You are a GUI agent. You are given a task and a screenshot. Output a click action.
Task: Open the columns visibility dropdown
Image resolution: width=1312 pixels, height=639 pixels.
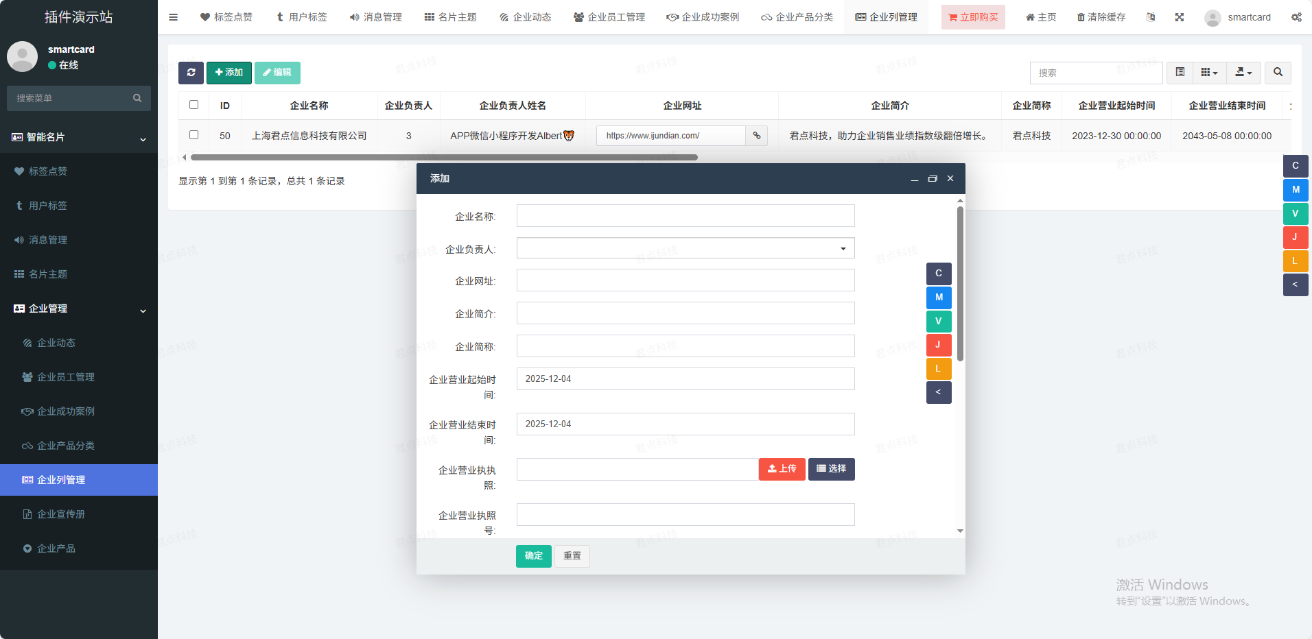(1209, 73)
